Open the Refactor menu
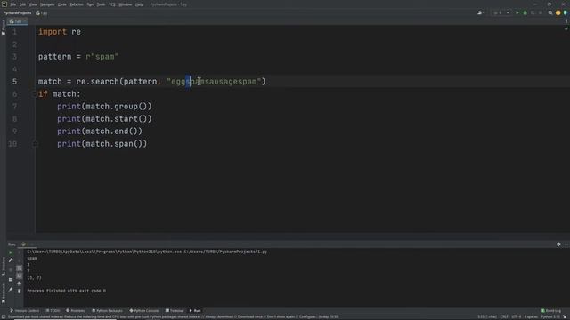The image size is (570, 320). tap(77, 4)
